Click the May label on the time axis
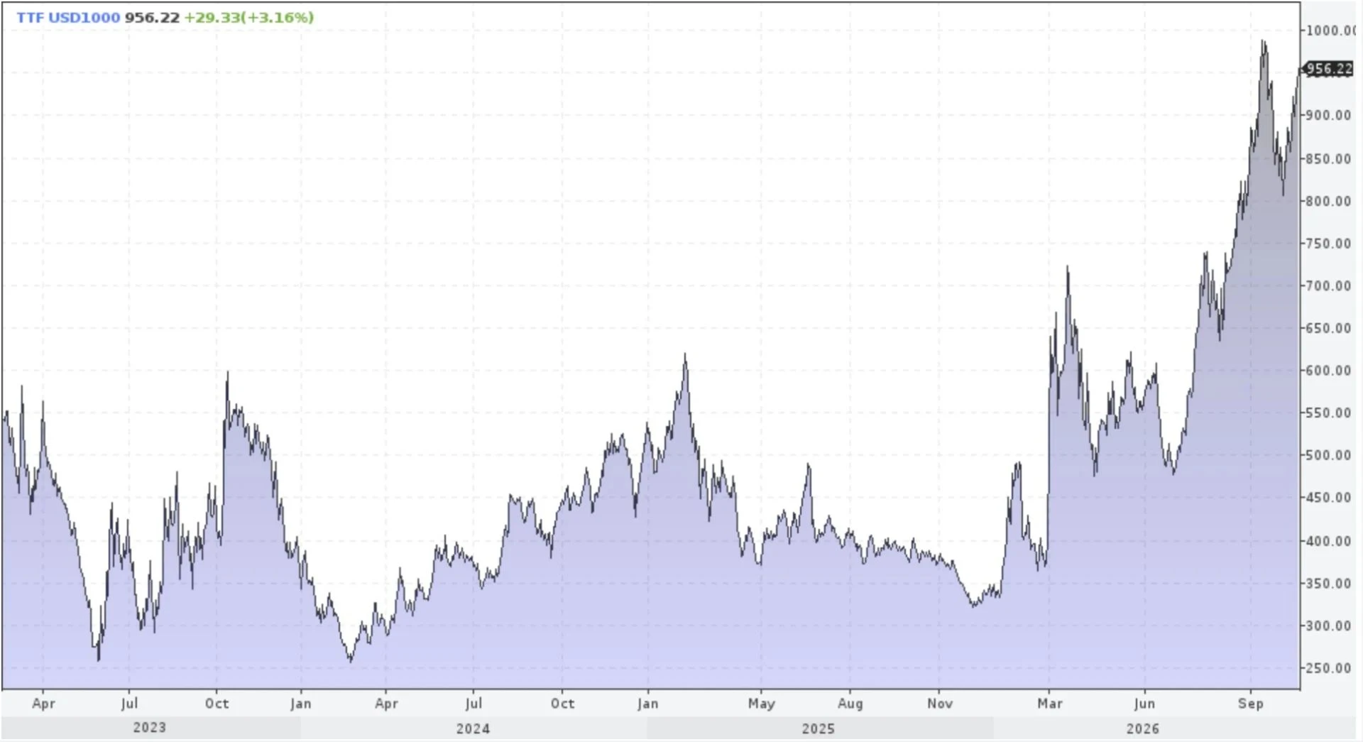The height and width of the screenshot is (742, 1363). [x=762, y=704]
